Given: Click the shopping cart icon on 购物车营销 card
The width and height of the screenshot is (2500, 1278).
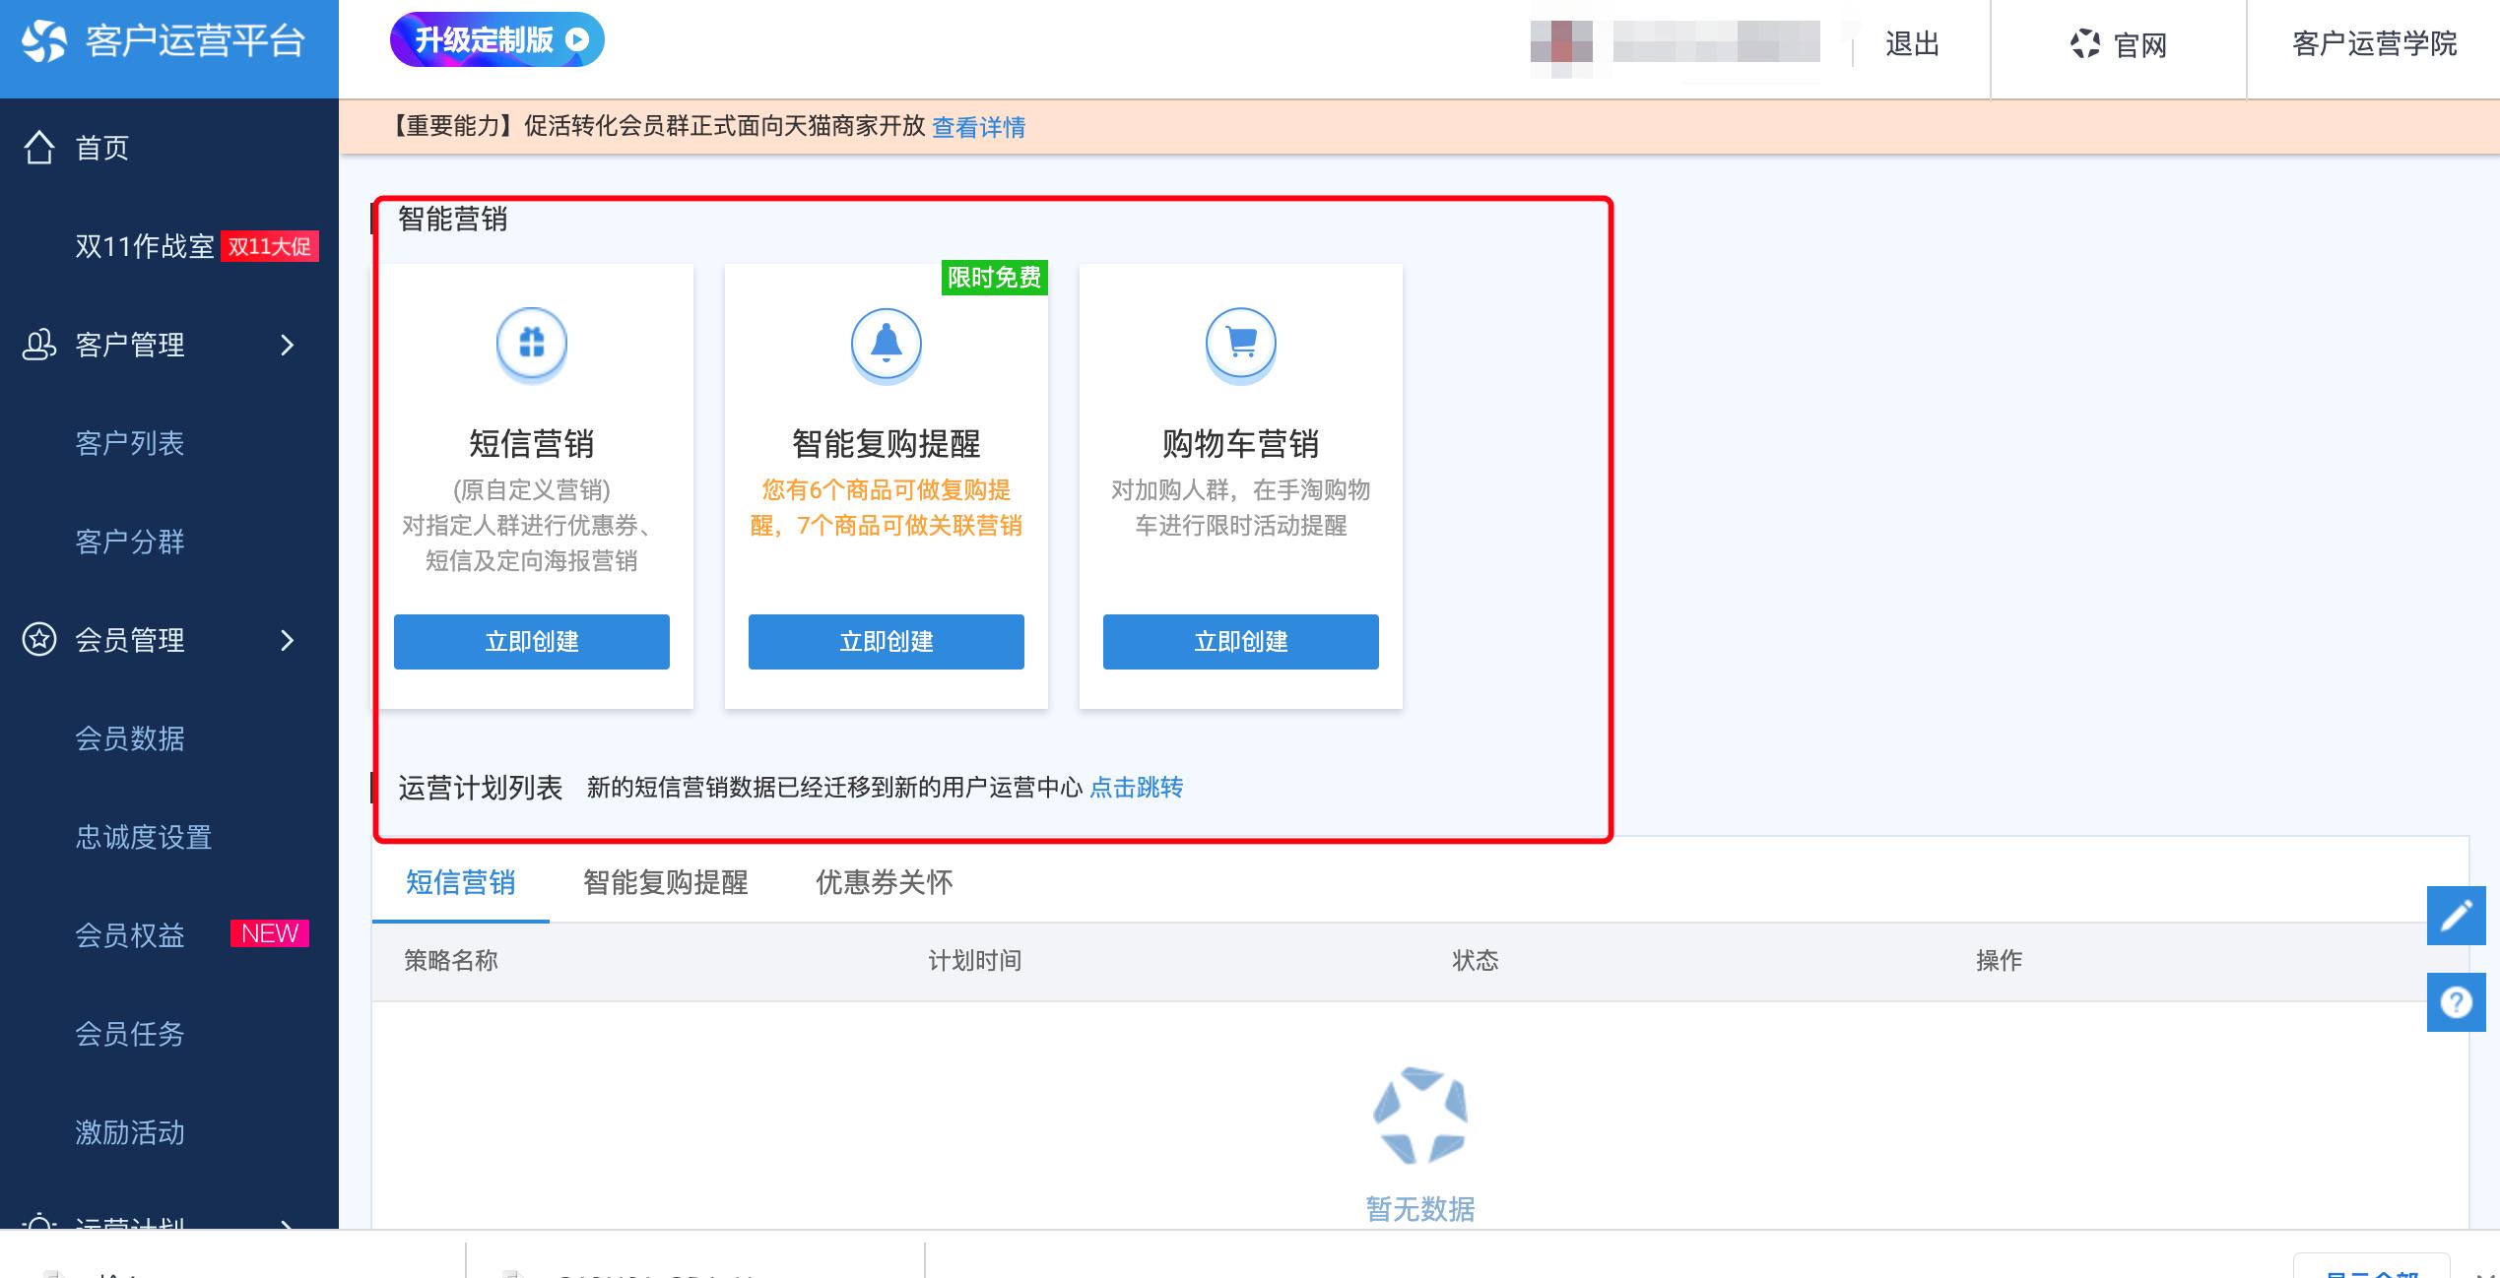Looking at the screenshot, I should (1240, 345).
